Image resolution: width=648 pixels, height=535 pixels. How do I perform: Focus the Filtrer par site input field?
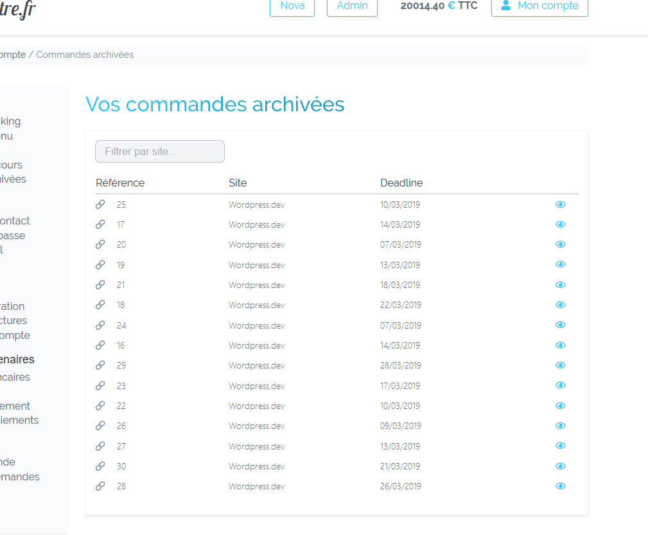(x=160, y=152)
